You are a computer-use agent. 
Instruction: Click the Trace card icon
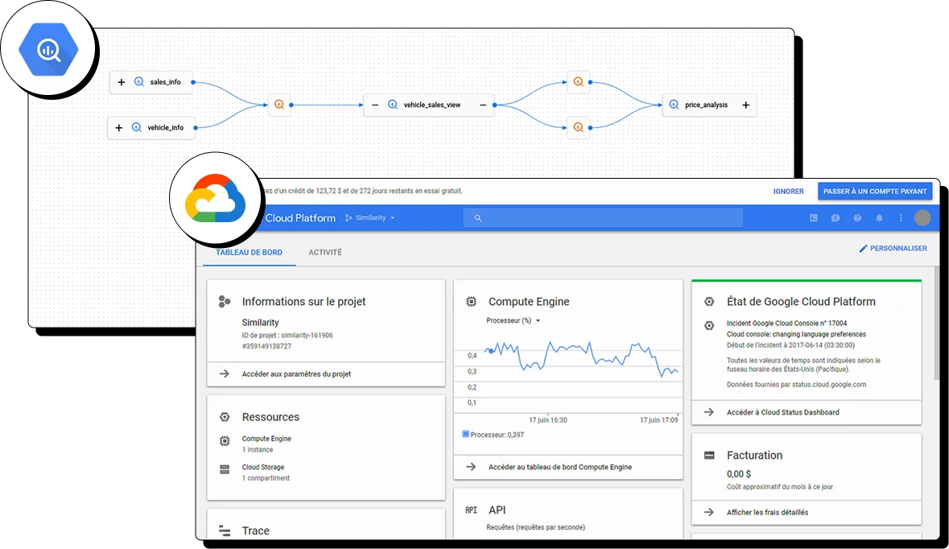pyautogui.click(x=224, y=530)
